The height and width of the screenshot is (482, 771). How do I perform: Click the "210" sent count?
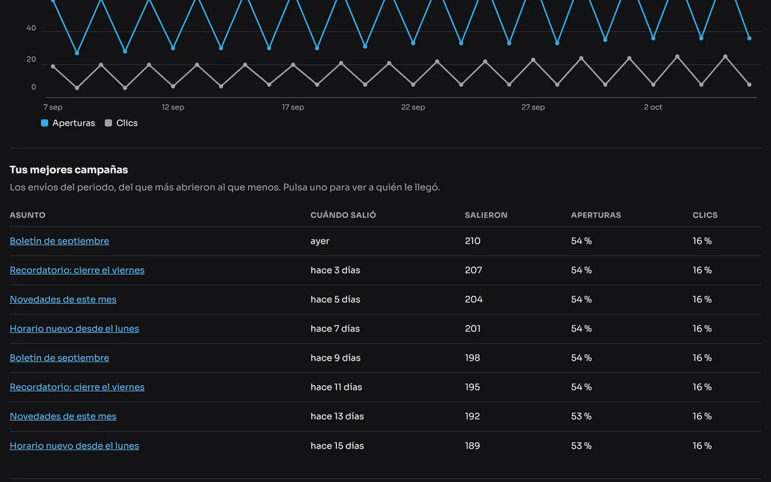pyautogui.click(x=473, y=241)
